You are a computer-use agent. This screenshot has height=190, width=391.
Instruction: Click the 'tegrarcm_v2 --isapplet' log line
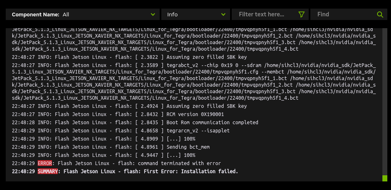(121, 130)
